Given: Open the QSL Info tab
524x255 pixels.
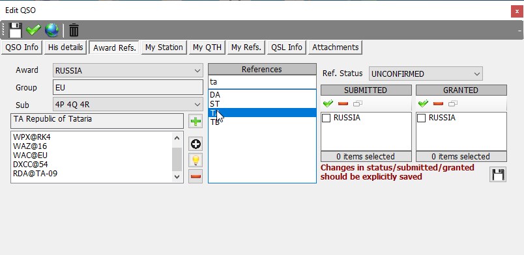Looking at the screenshot, I should click(287, 47).
